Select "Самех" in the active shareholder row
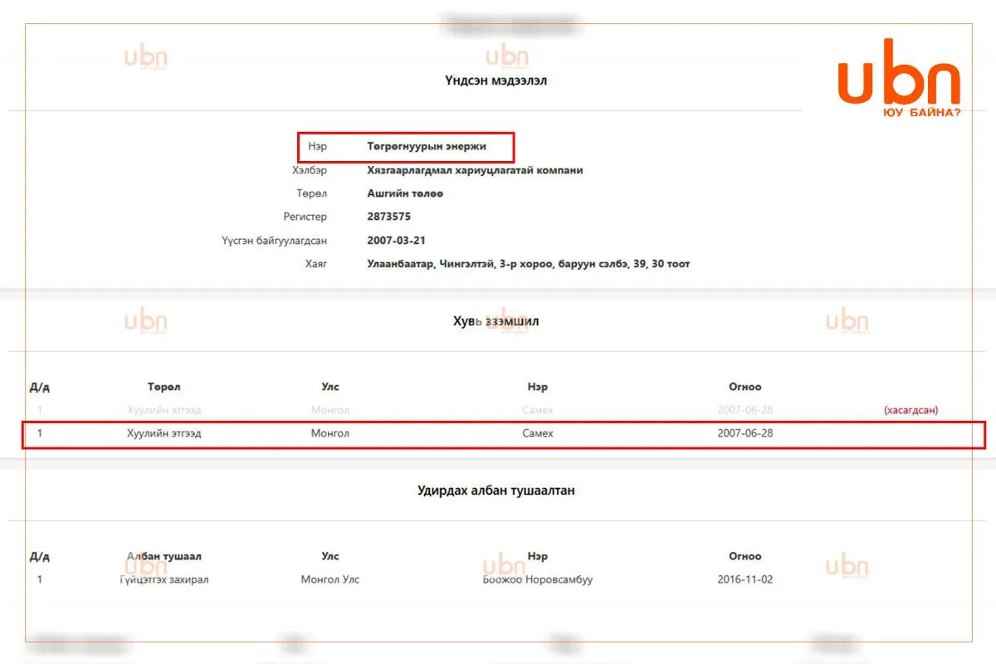The width and height of the screenshot is (996, 664). (538, 433)
